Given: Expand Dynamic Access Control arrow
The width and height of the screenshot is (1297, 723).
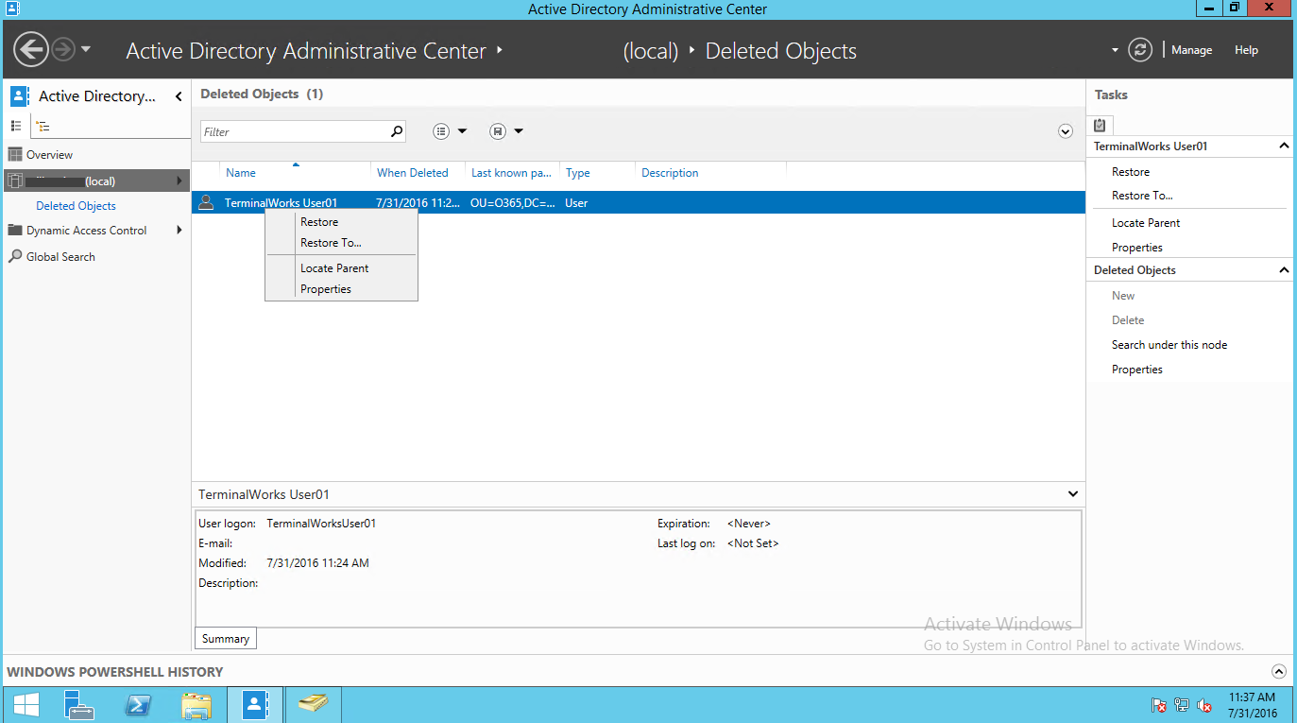Looking at the screenshot, I should pos(179,230).
